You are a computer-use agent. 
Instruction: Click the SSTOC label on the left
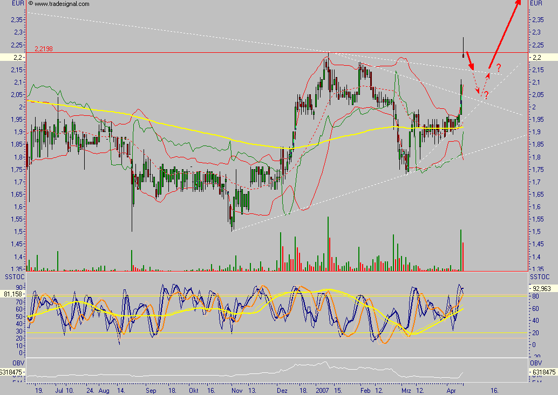tap(12, 276)
